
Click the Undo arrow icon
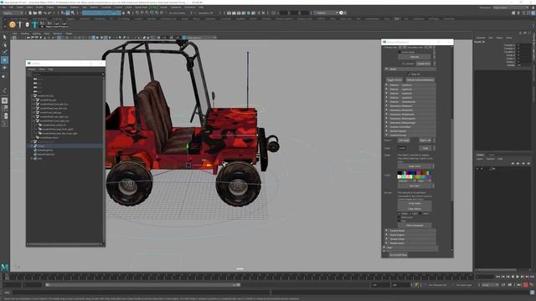(44, 13)
